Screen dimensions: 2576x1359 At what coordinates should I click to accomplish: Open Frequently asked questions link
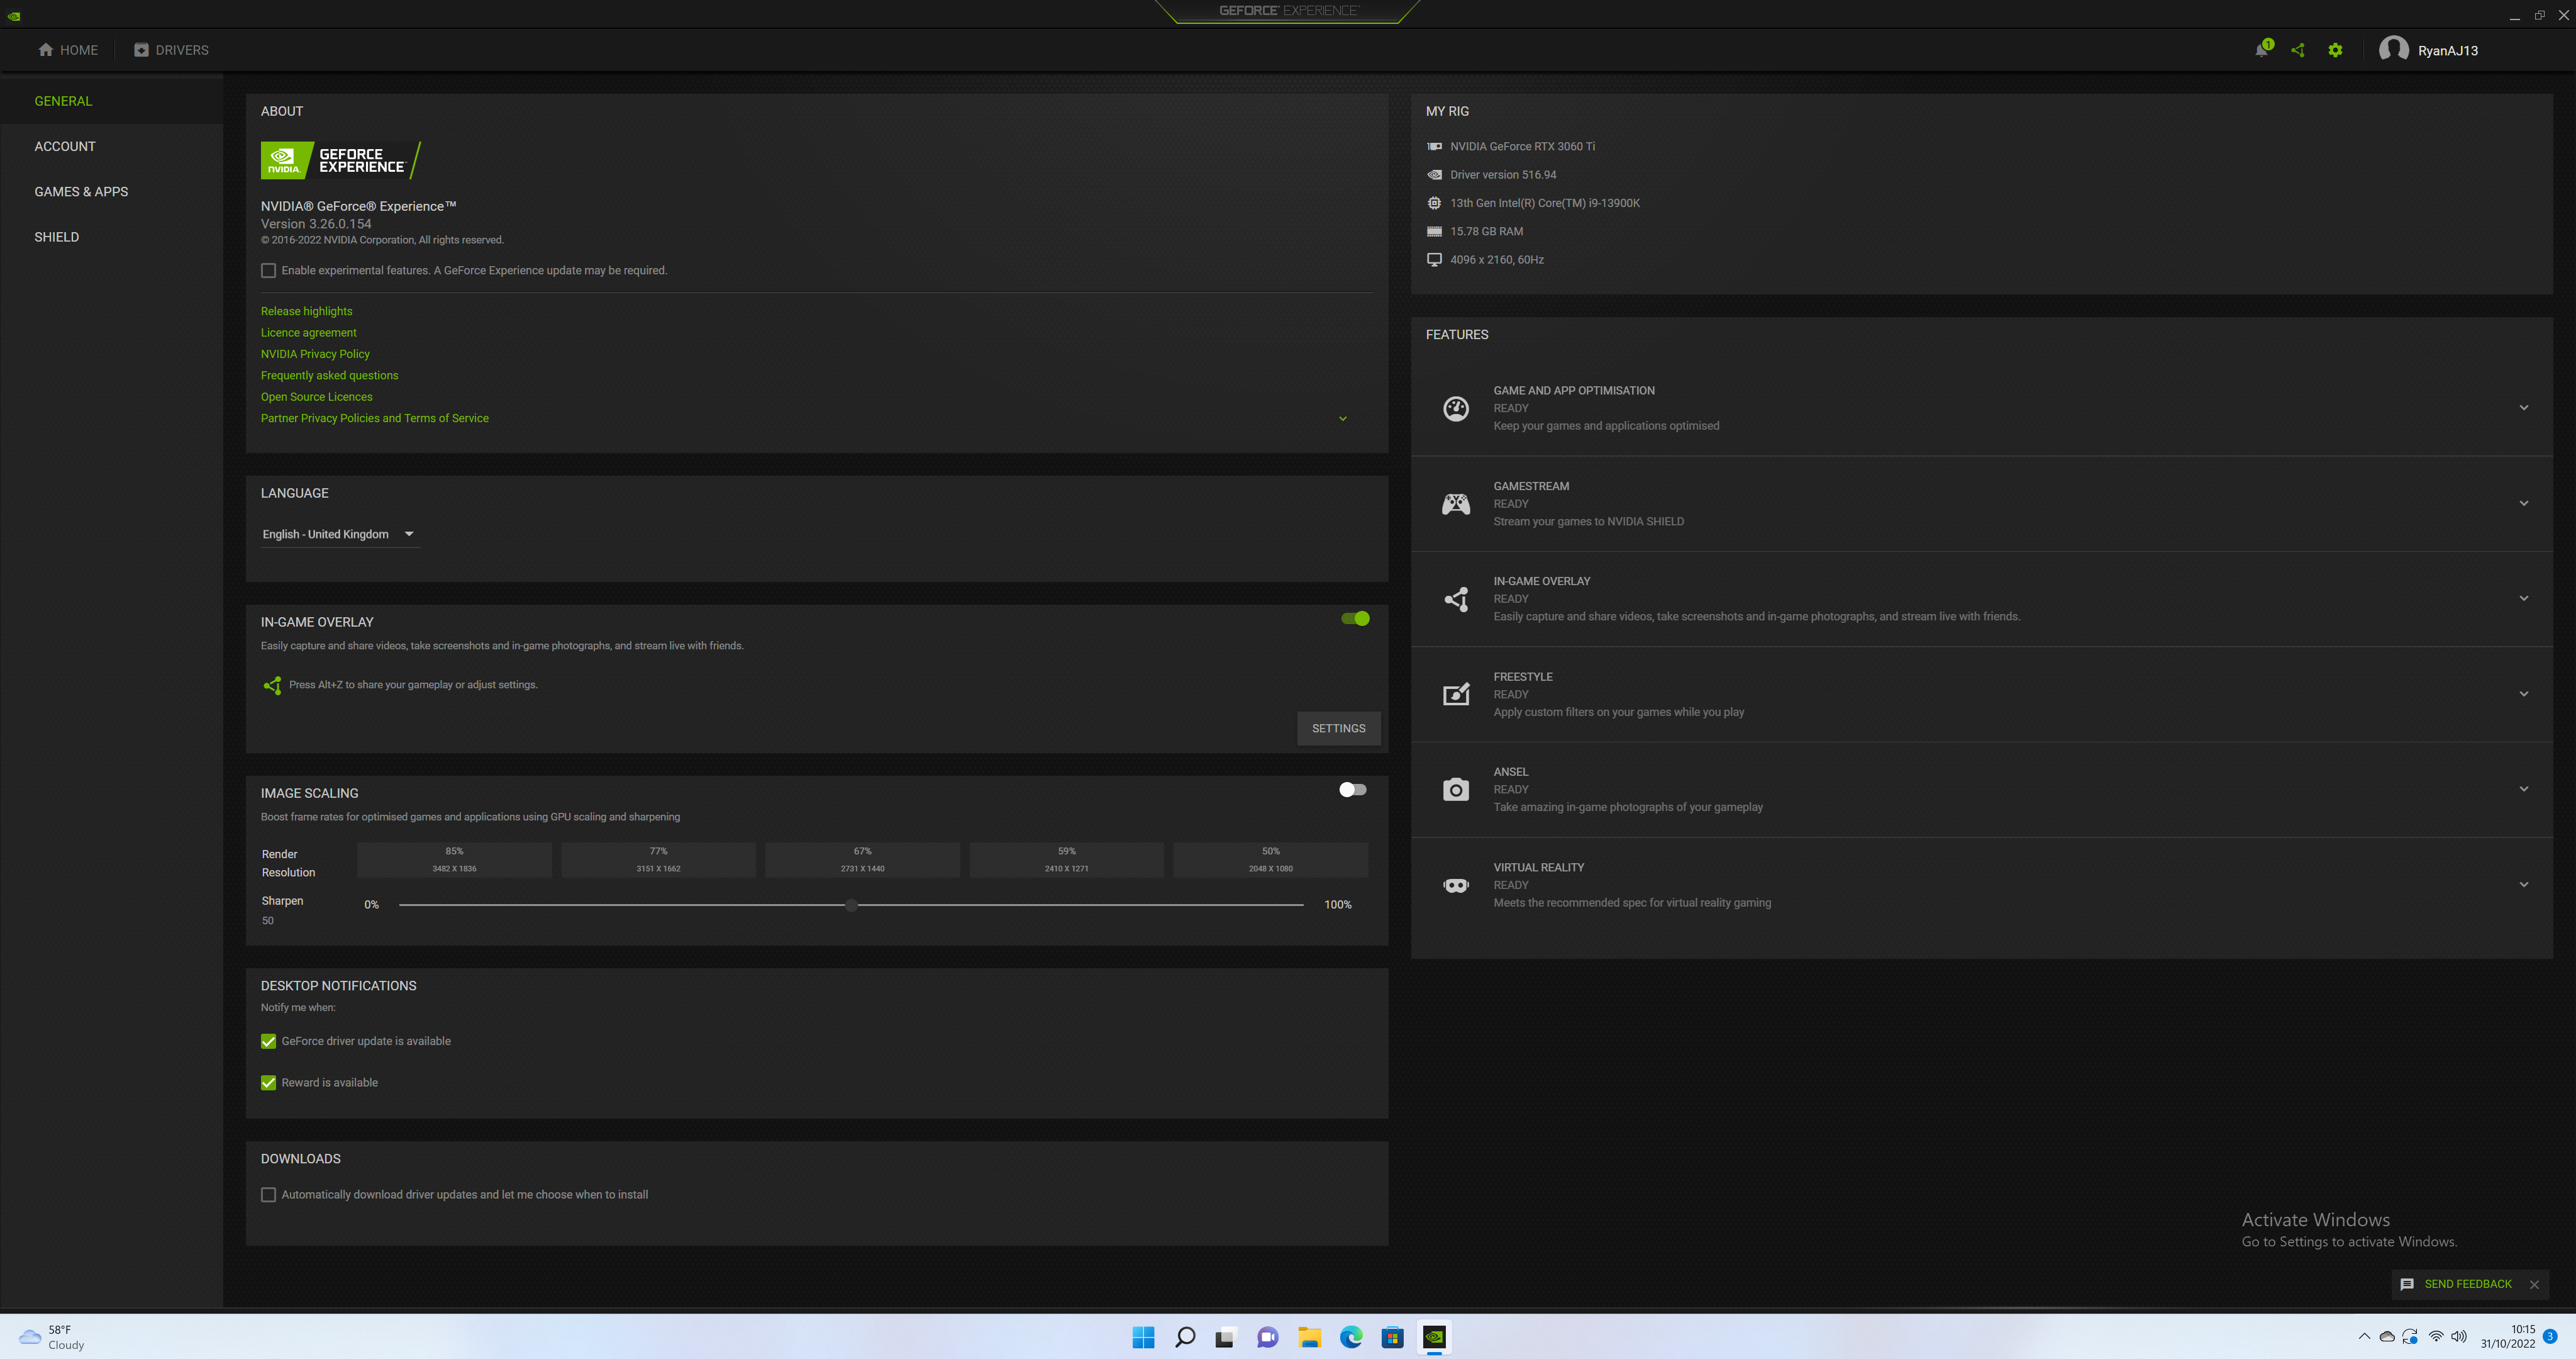tap(329, 375)
